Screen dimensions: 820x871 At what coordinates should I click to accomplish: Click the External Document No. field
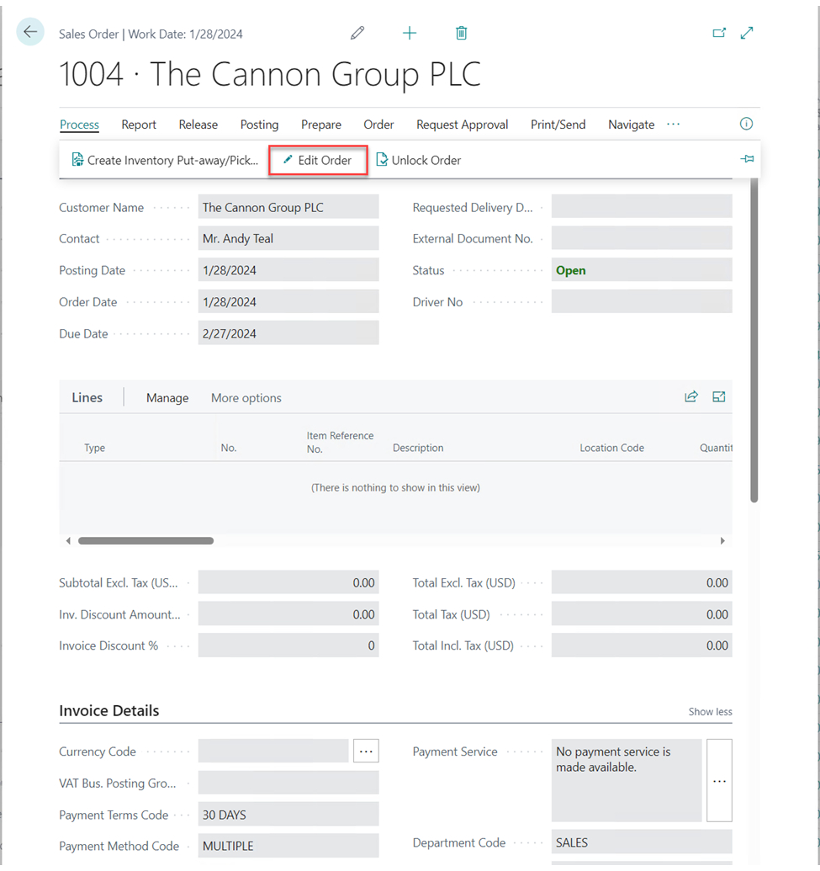[x=642, y=238]
